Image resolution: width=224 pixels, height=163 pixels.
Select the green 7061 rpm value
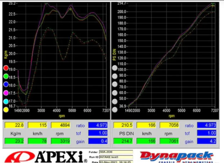169,141
